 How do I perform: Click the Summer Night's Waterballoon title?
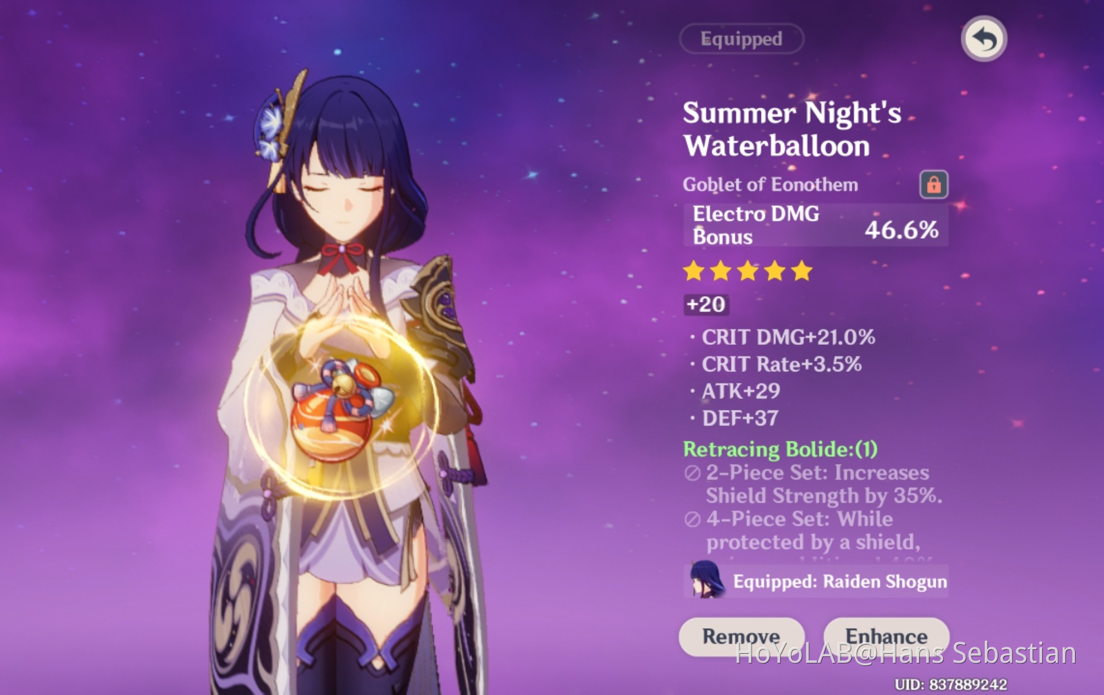tap(792, 129)
